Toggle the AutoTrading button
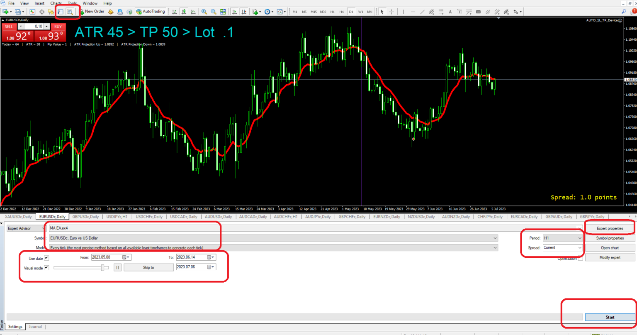The image size is (637, 335). (x=151, y=12)
